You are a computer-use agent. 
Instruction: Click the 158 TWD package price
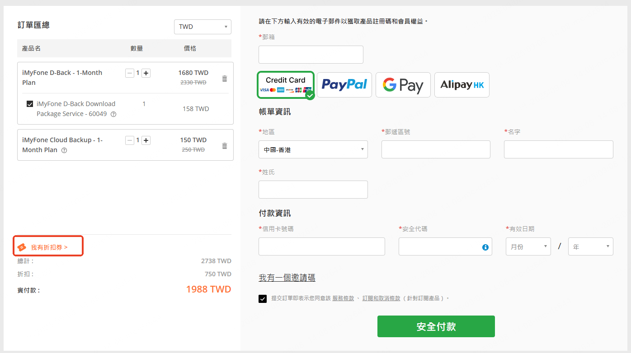(196, 109)
